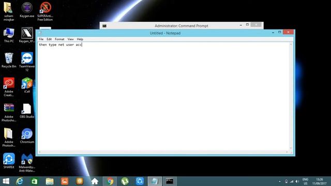This screenshot has width=331, height=186.
Task: Open uTorrent from the taskbar
Action: pos(125,181)
